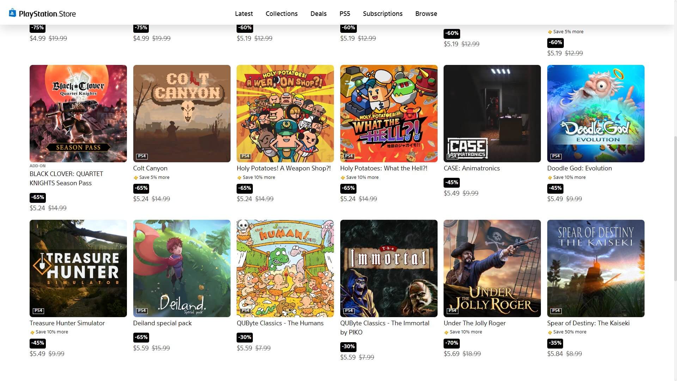Viewport: 677px width, 381px height.
Task: Open QUByte Classics The Immortal cover art
Action: click(x=389, y=268)
